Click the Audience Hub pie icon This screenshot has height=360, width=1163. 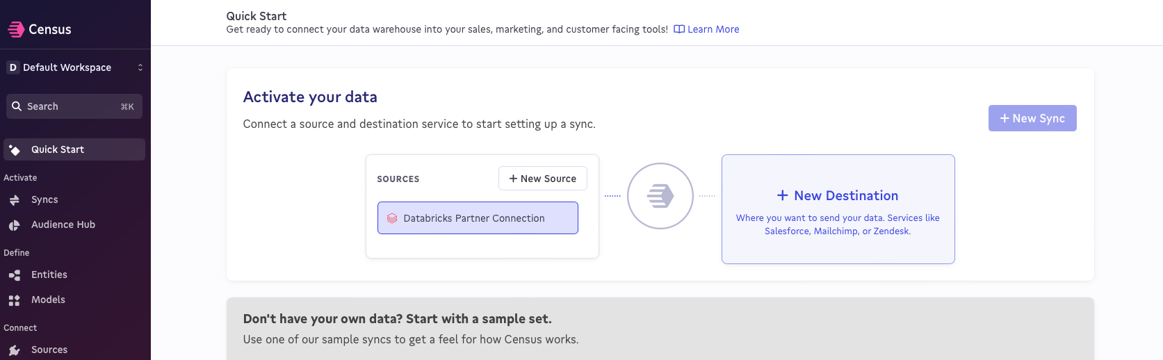15,225
